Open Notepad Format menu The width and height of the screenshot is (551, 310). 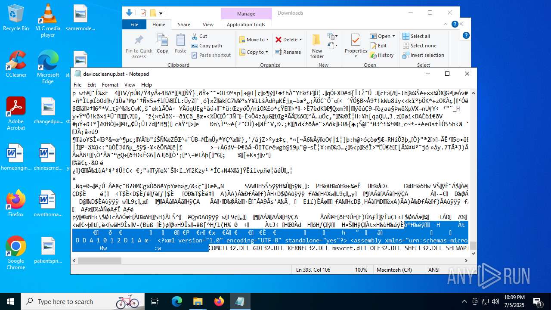pos(110,85)
